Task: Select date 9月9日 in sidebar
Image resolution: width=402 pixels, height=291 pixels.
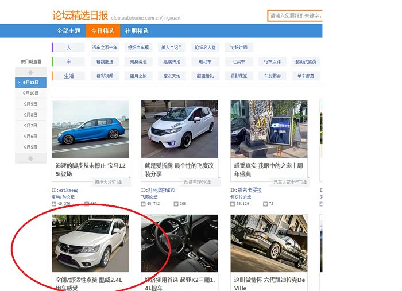Action: pyautogui.click(x=30, y=104)
